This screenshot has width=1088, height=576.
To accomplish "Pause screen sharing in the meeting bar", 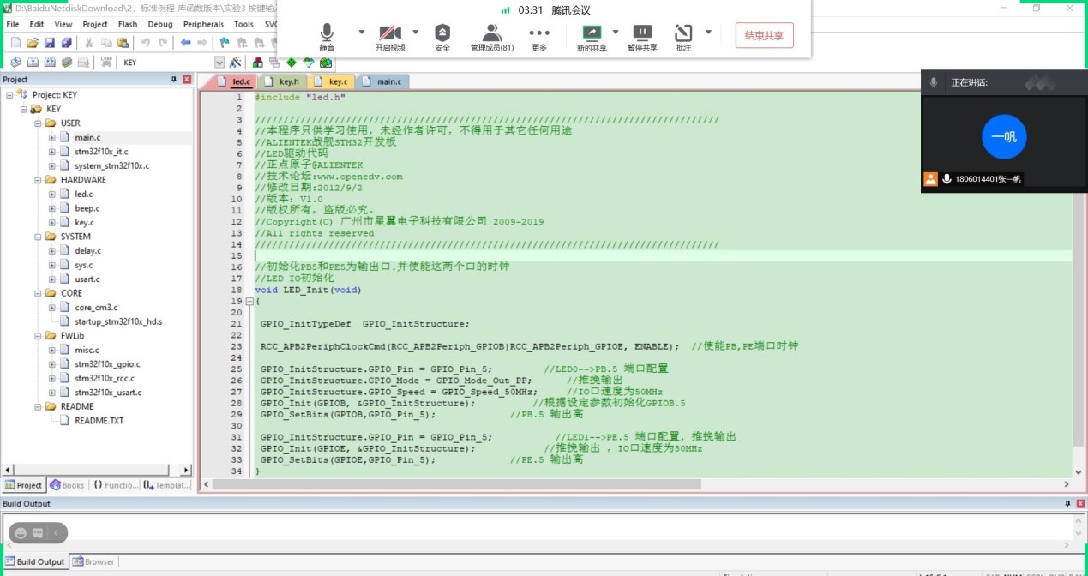I will point(642,37).
